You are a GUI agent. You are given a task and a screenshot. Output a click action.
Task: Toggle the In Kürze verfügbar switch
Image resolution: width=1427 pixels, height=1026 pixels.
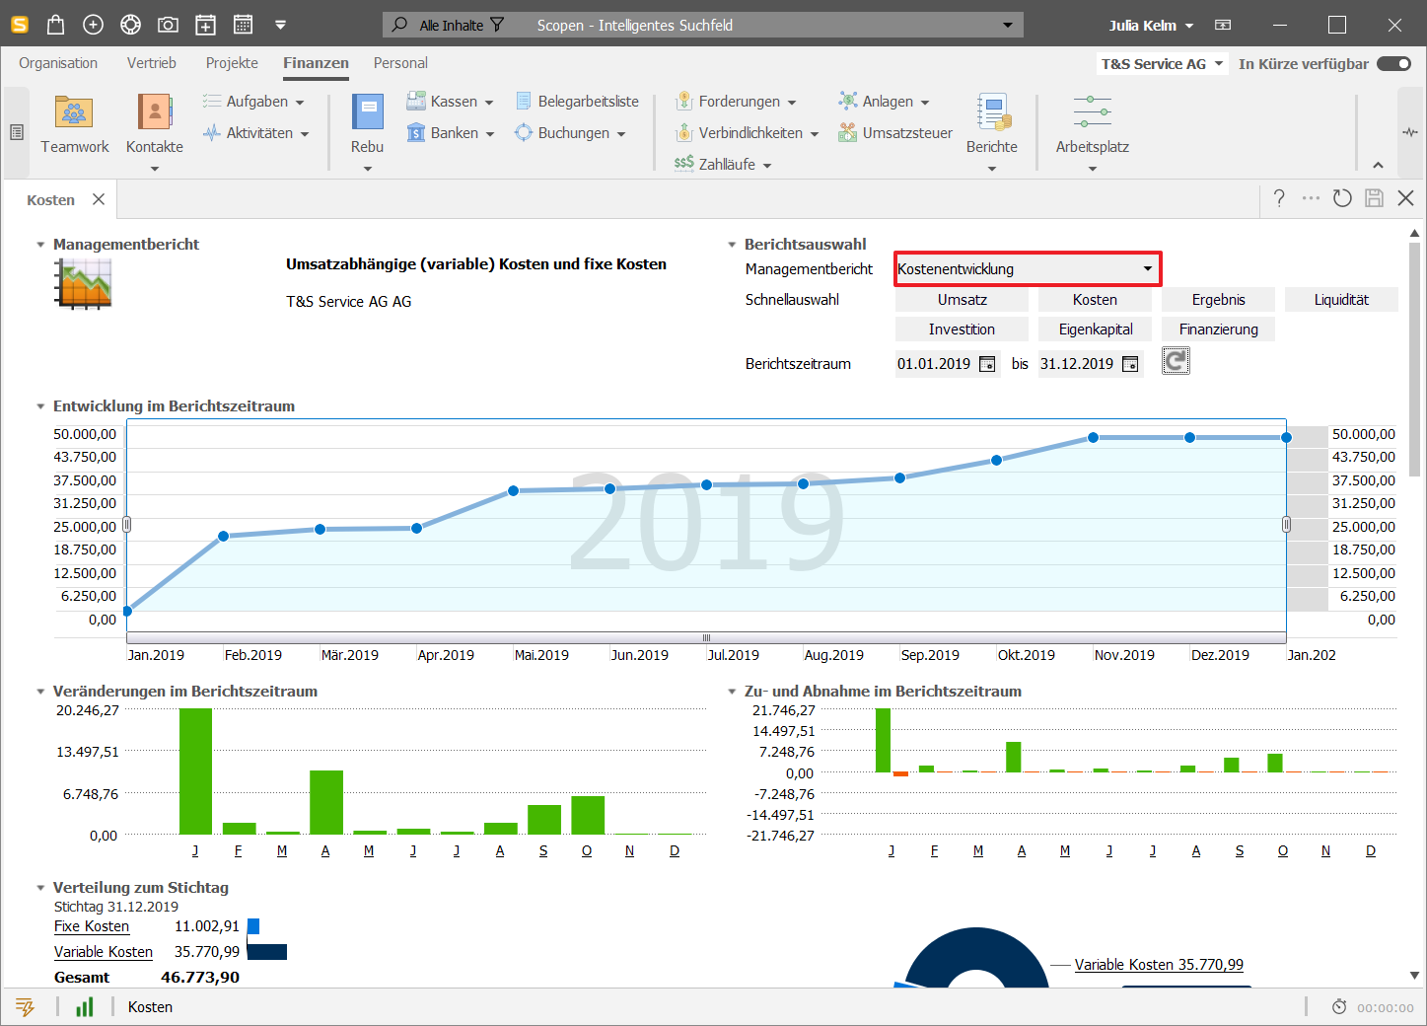(x=1394, y=63)
